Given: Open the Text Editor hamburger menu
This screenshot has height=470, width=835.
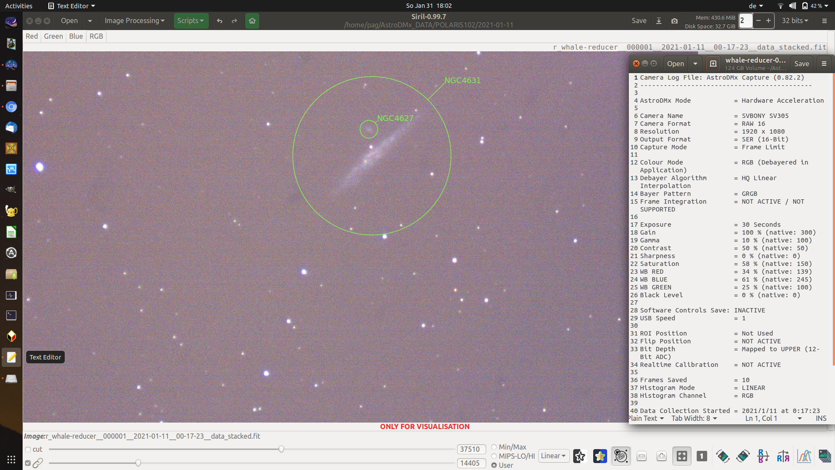Looking at the screenshot, I should tap(824, 64).
